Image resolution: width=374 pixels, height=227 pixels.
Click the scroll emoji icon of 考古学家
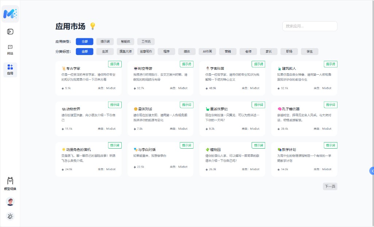click(x=64, y=69)
